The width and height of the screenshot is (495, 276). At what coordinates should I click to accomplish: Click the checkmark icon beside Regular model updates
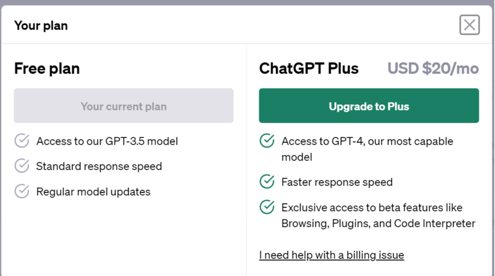22,191
